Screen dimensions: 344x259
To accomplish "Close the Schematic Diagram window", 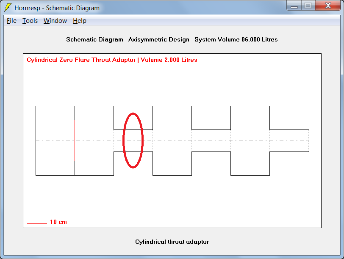I will tap(328, 6).
